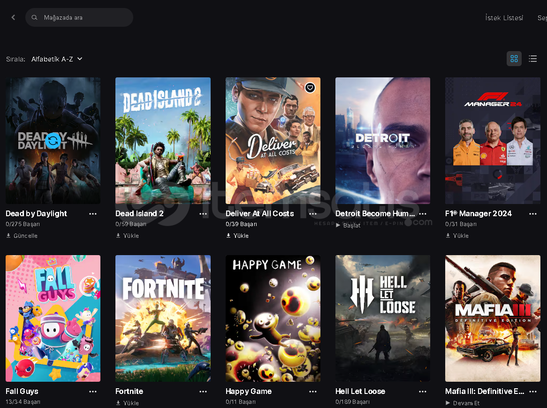
Task: Go back with the left arrow
Action: pos(13,17)
